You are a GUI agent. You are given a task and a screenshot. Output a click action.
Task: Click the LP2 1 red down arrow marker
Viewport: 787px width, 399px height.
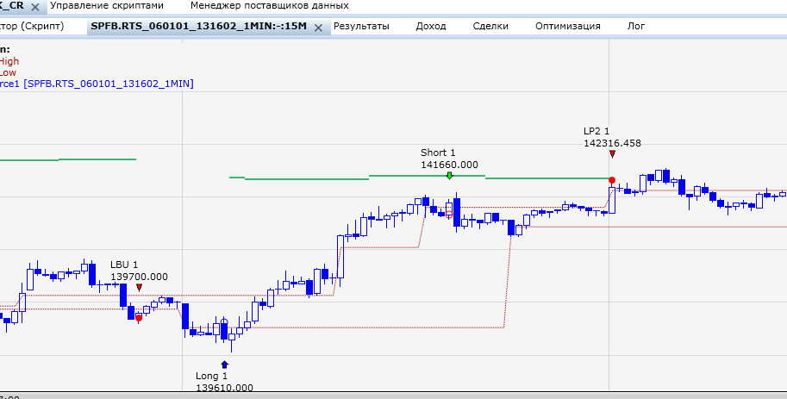(612, 154)
